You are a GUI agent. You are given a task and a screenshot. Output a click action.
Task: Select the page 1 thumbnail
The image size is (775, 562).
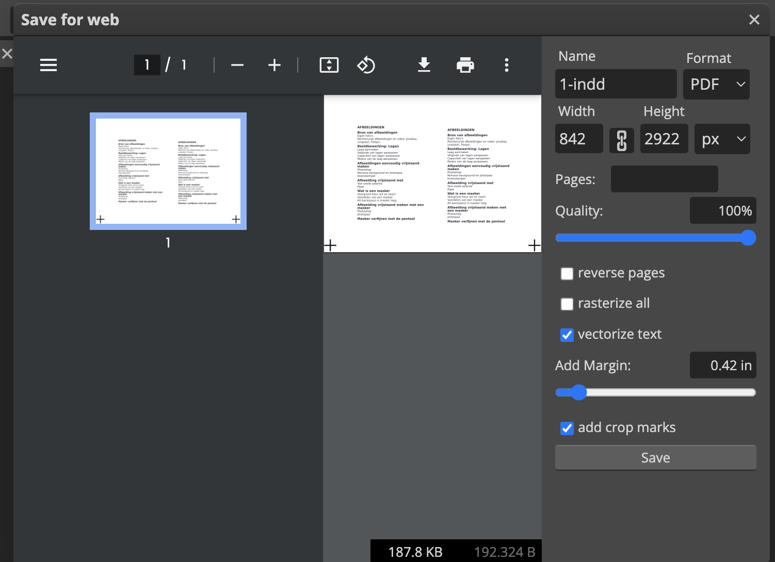point(168,171)
